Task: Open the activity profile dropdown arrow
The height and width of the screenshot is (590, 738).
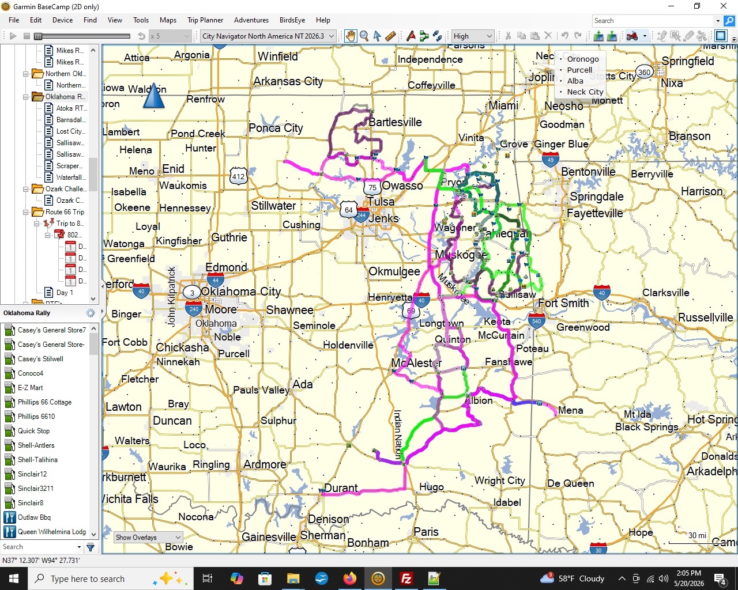Action: [645, 36]
